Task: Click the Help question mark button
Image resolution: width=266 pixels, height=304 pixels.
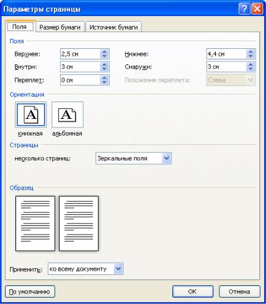Action: 244,9
